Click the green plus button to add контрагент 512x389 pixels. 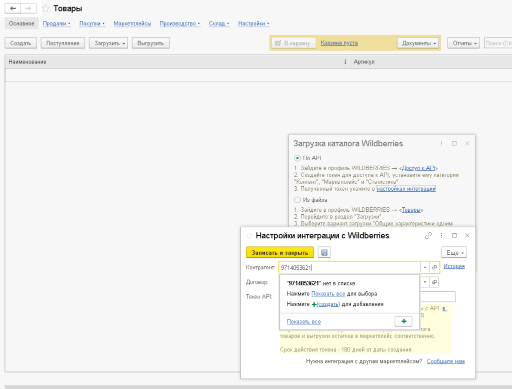coord(403,321)
